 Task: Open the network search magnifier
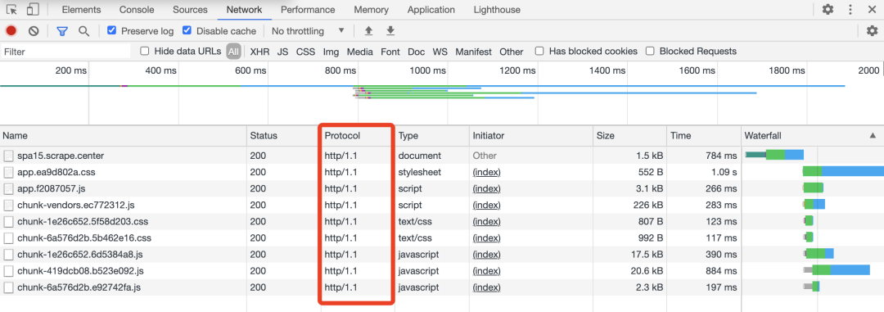(x=84, y=31)
